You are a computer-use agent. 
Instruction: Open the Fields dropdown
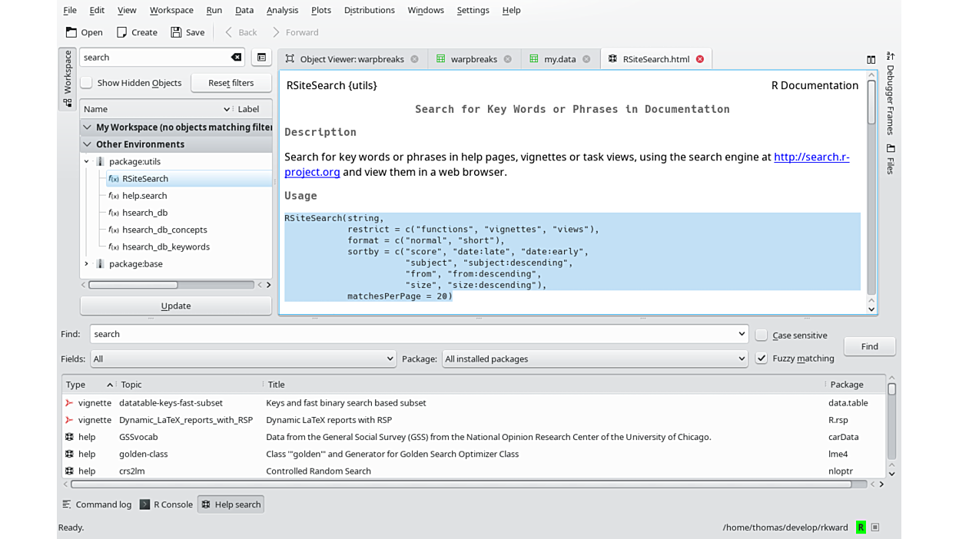click(243, 359)
